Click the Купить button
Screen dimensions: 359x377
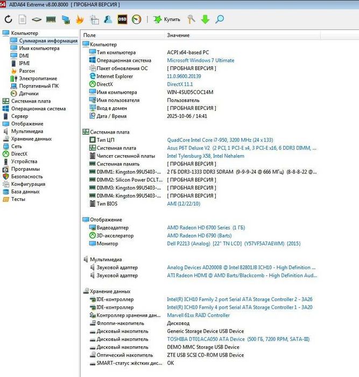pos(167,19)
